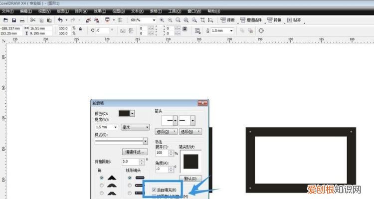
Task: Click the Application launcher icon
Action: (x=107, y=20)
